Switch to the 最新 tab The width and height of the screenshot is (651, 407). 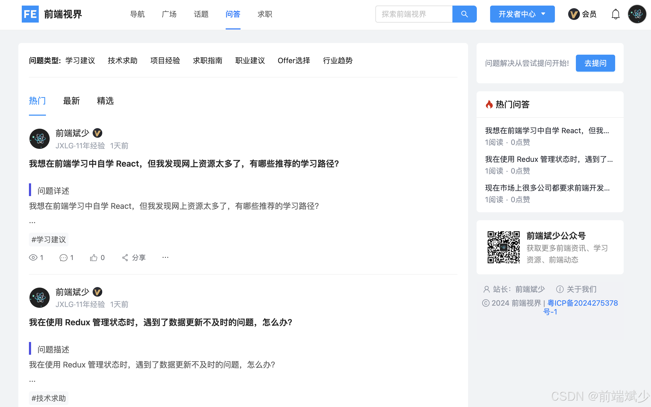coord(71,101)
